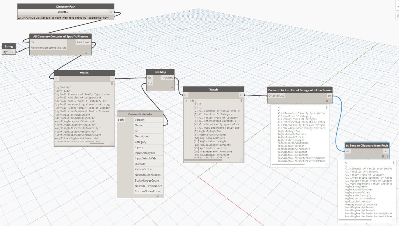Click the 'CustomNodesCount' output port

pyautogui.click(x=148, y=191)
